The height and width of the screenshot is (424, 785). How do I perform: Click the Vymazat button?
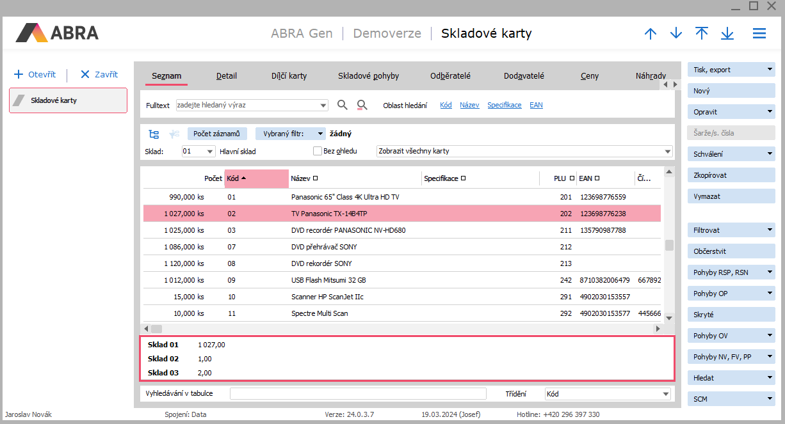[x=731, y=196]
